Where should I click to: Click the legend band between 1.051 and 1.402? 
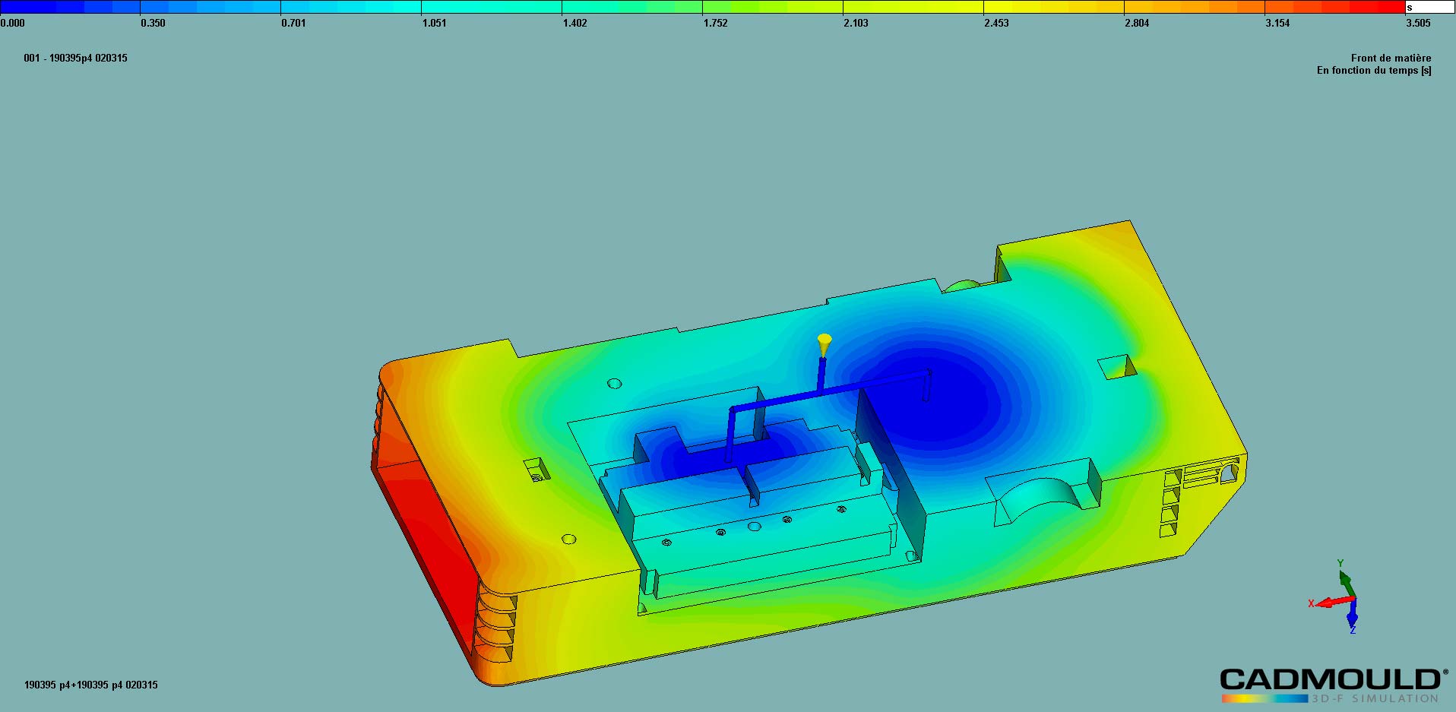pos(492,7)
